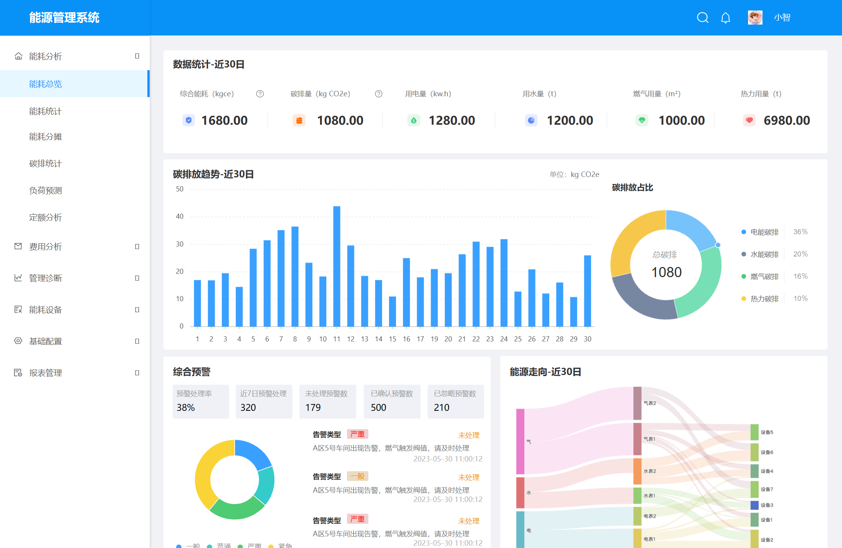Expand the 管理诊断 menu arrow
This screenshot has width=842, height=548.
(137, 278)
